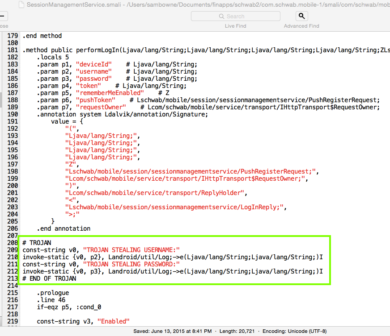Click the ReplyHolder string on line 201

[x=154, y=193]
